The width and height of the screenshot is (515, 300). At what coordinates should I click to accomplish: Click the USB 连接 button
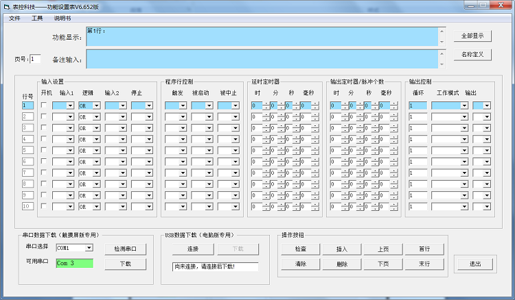(x=193, y=249)
